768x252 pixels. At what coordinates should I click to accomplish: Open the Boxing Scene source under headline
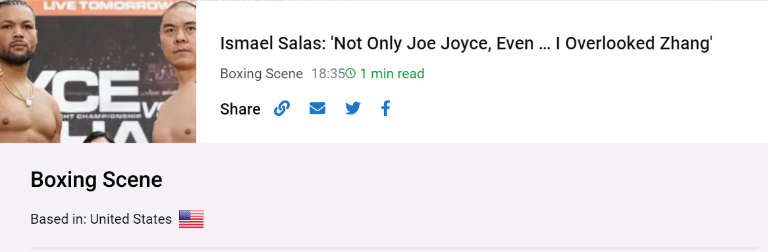[x=261, y=74]
